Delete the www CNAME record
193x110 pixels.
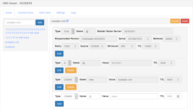coord(71,87)
